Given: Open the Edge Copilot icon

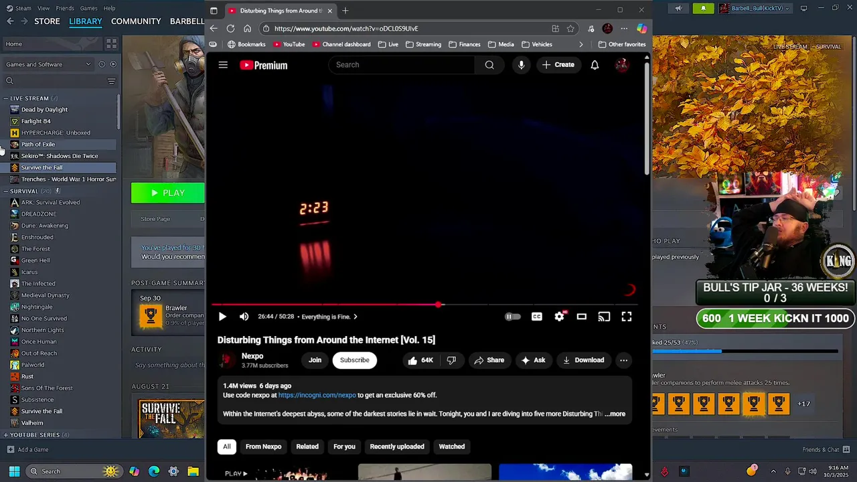Looking at the screenshot, I should click(641, 29).
